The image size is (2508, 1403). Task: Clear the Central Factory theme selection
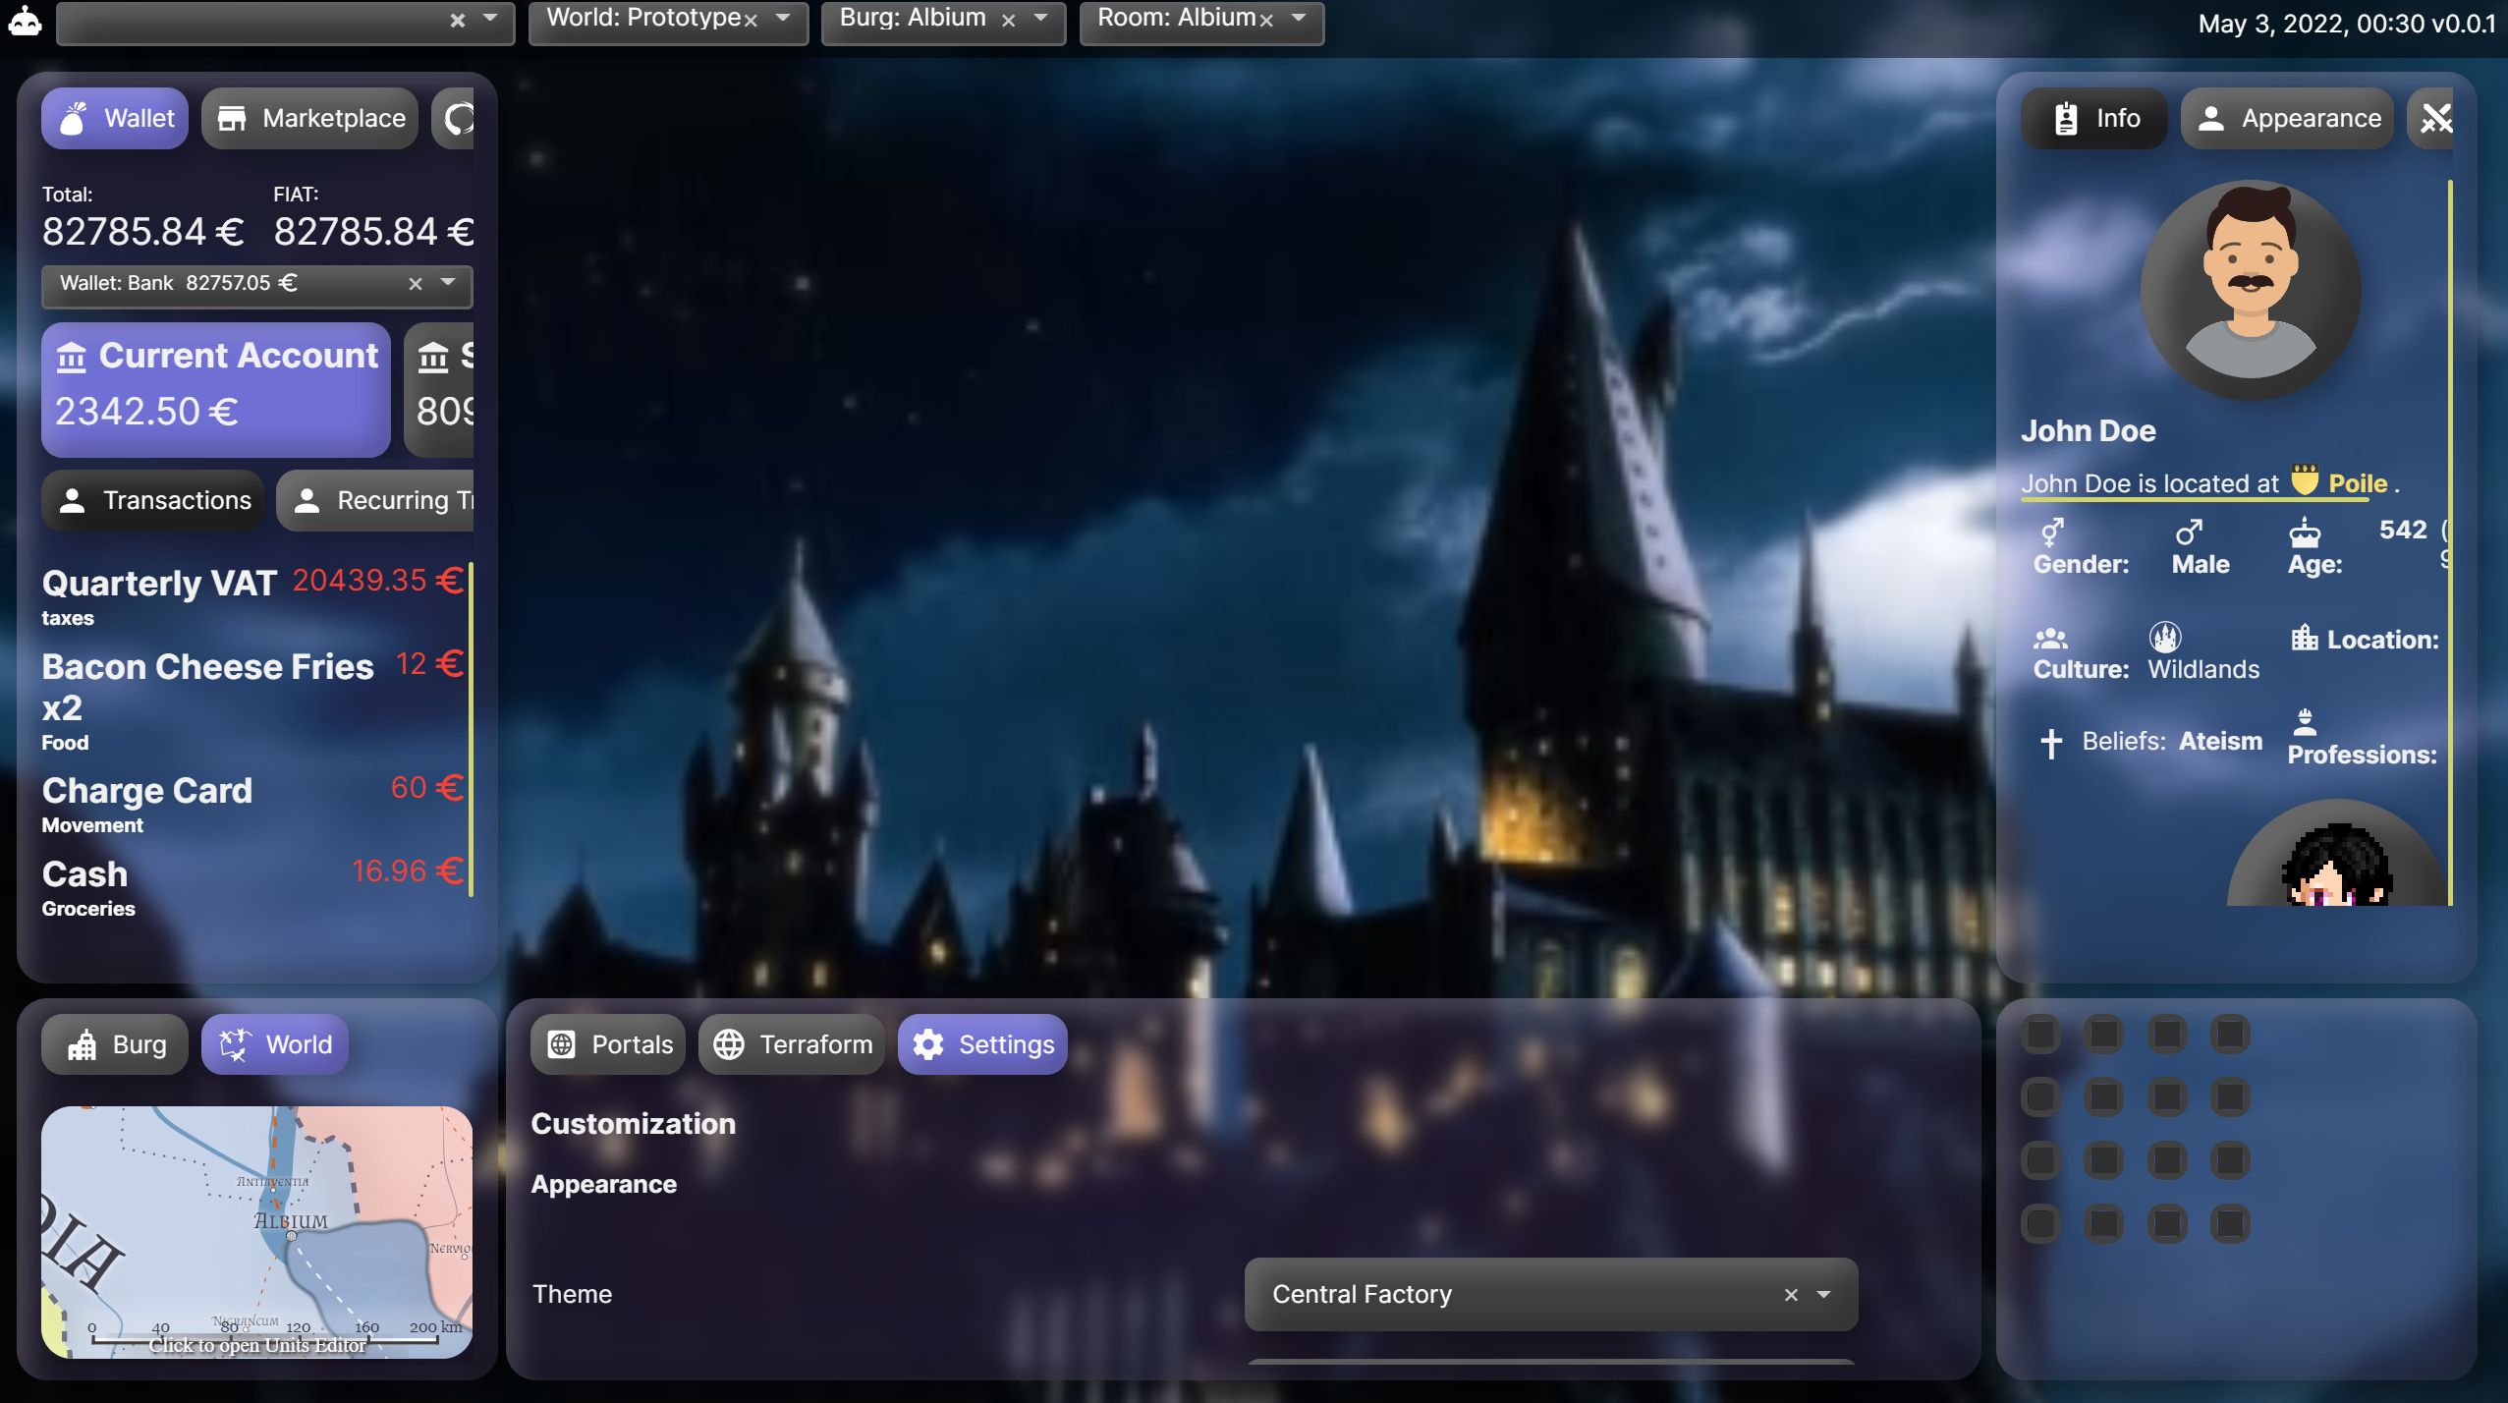click(x=1792, y=1295)
